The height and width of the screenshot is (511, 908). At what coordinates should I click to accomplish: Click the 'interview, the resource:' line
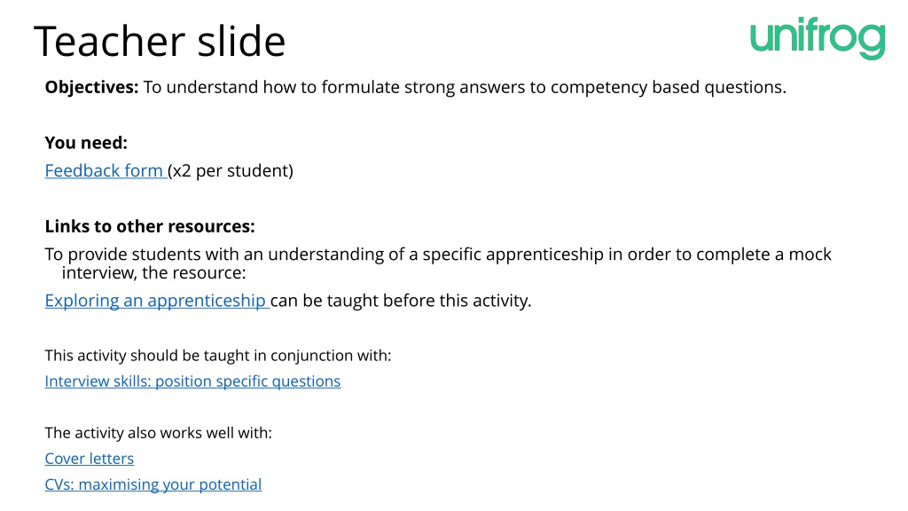pyautogui.click(x=154, y=273)
